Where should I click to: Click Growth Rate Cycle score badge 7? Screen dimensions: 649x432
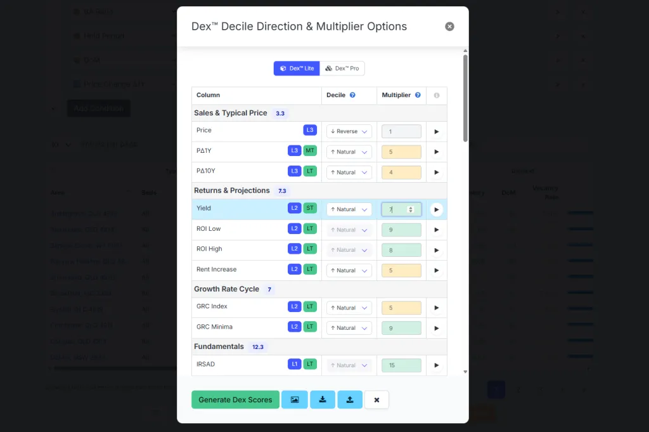click(x=269, y=289)
